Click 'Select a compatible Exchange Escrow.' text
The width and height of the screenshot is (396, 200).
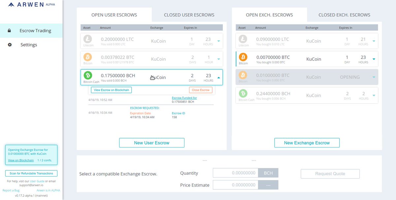coord(118,174)
